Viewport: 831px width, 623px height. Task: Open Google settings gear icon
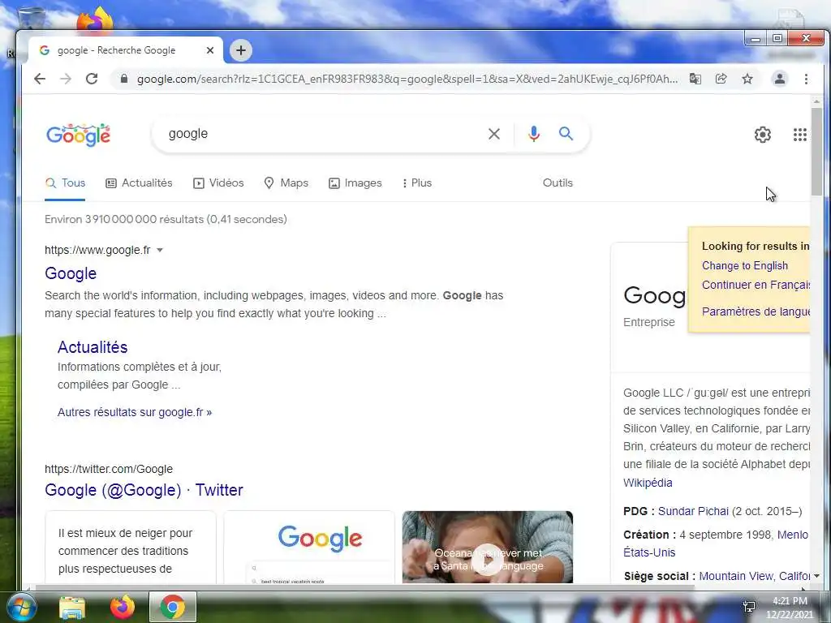(763, 135)
